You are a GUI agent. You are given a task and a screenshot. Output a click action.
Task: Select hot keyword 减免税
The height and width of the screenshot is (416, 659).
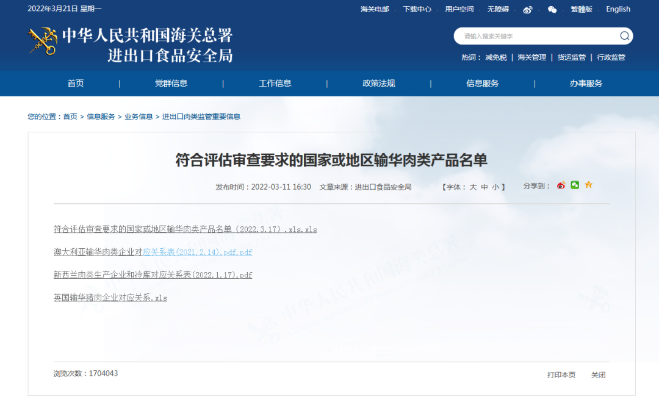[x=496, y=57]
